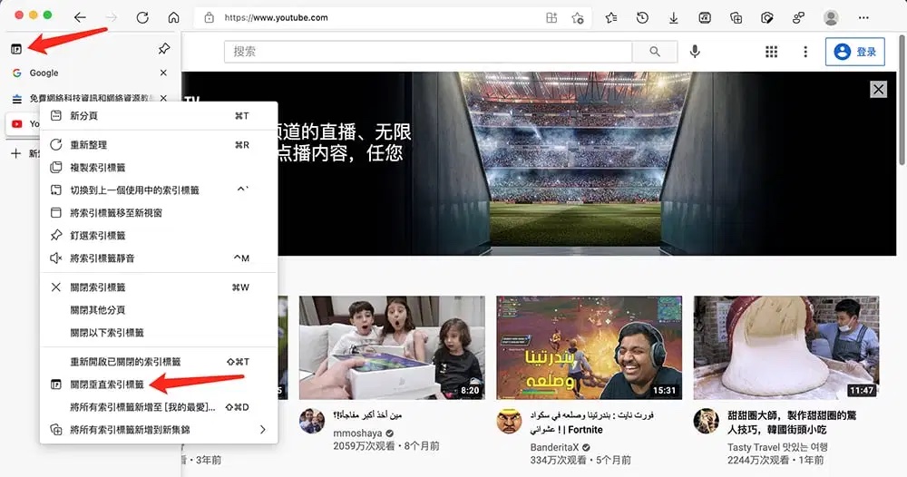Dismiss the stadium banner with X
This screenshot has width=907, height=477.
point(879,89)
